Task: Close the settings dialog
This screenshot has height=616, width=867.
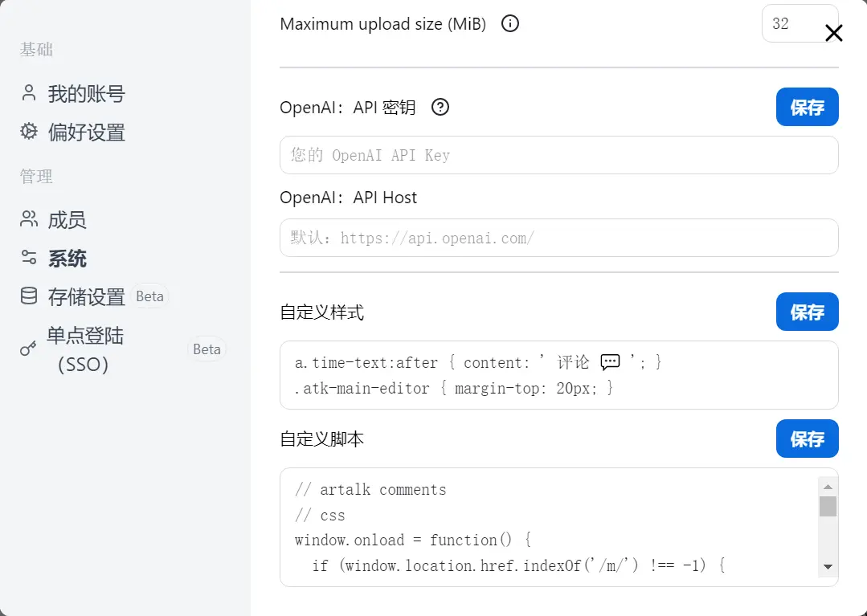Action: [833, 33]
